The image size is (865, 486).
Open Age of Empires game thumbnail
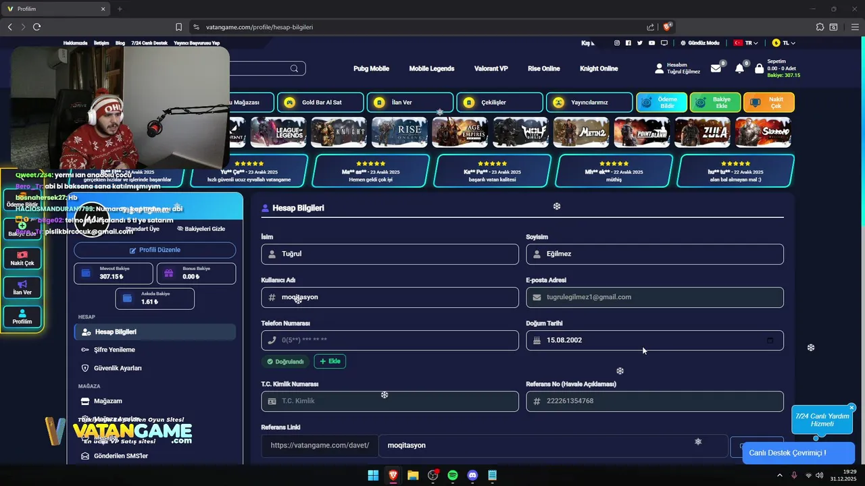tap(460, 132)
